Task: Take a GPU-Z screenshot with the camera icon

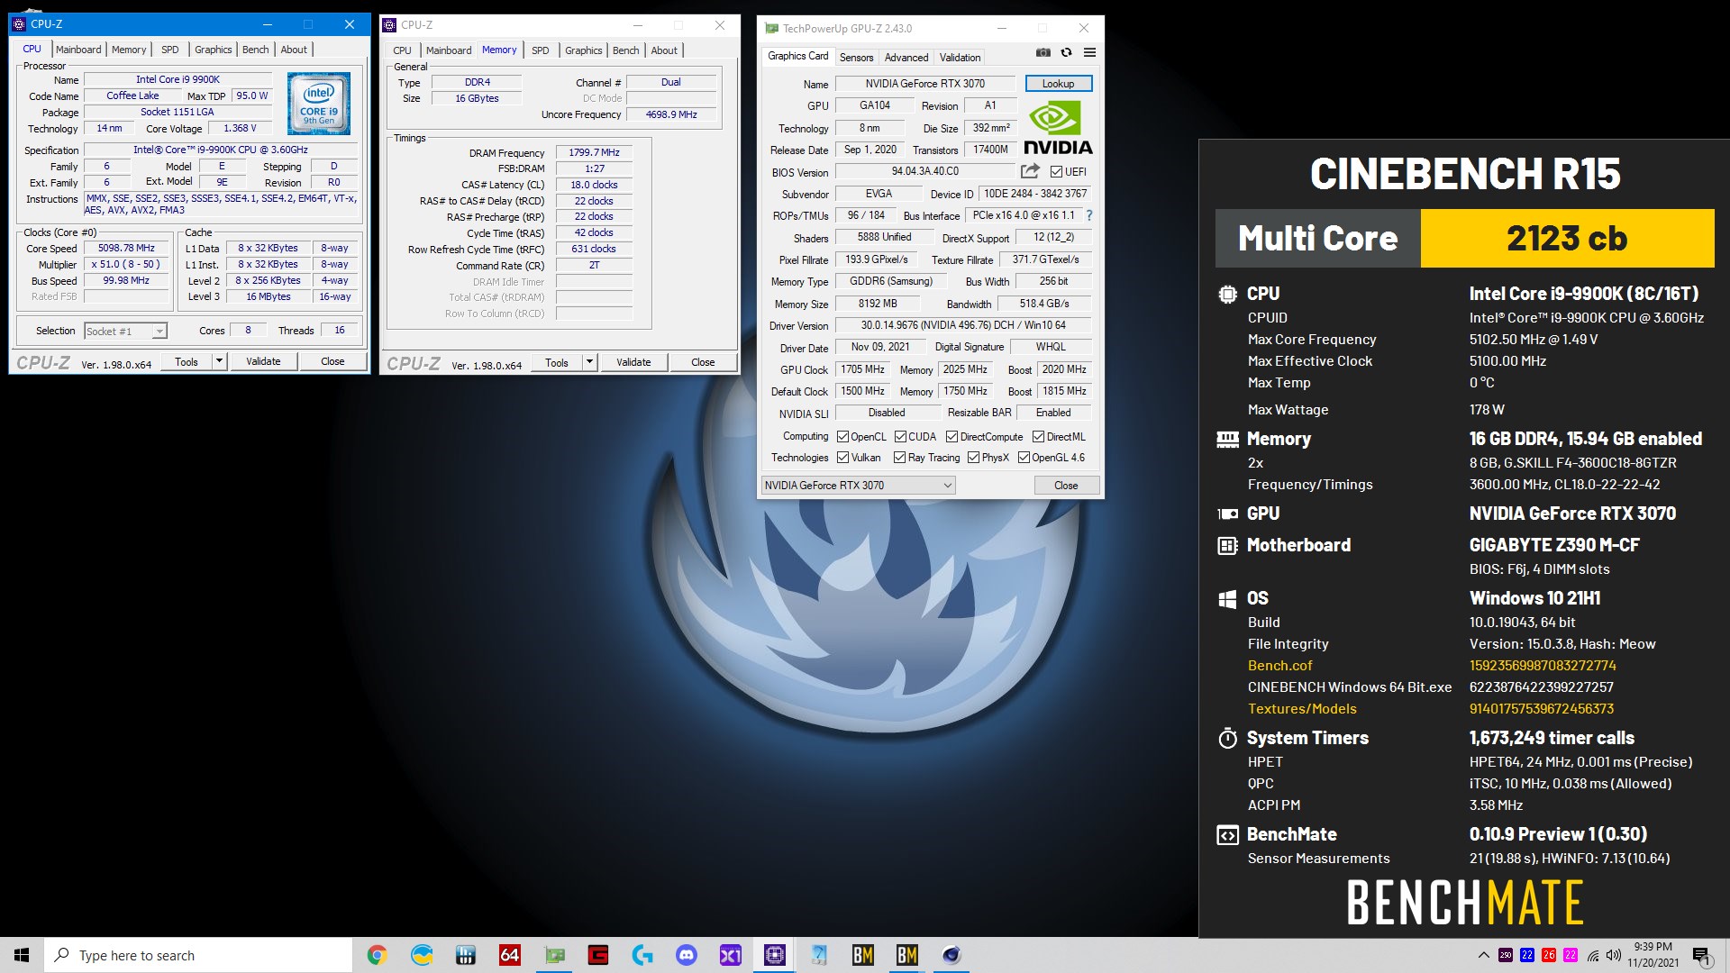Action: point(1043,53)
